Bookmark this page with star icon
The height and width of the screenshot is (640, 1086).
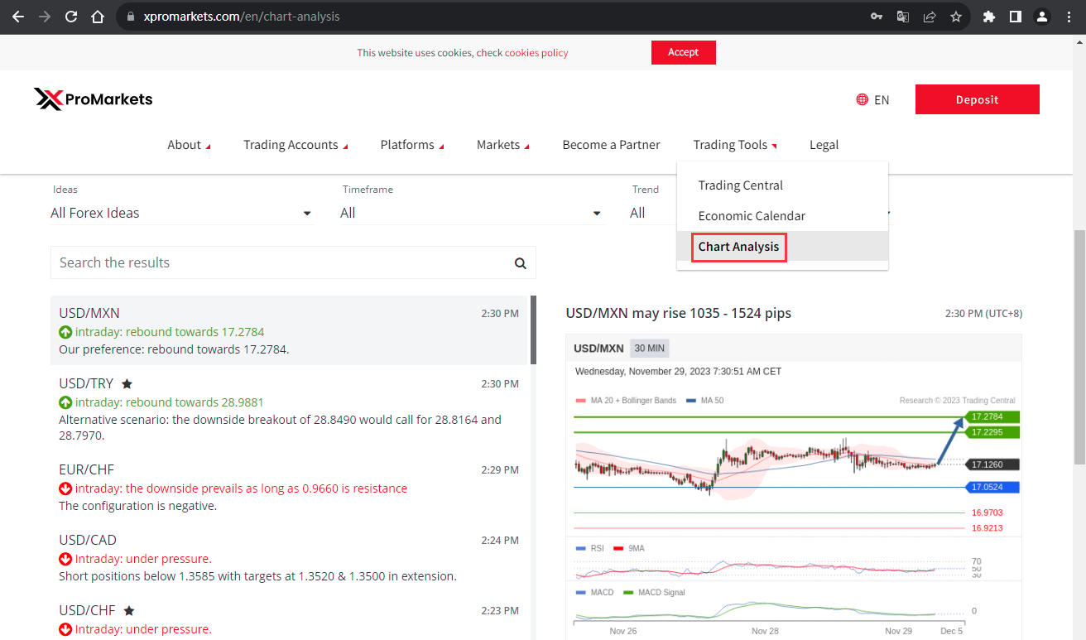point(956,17)
